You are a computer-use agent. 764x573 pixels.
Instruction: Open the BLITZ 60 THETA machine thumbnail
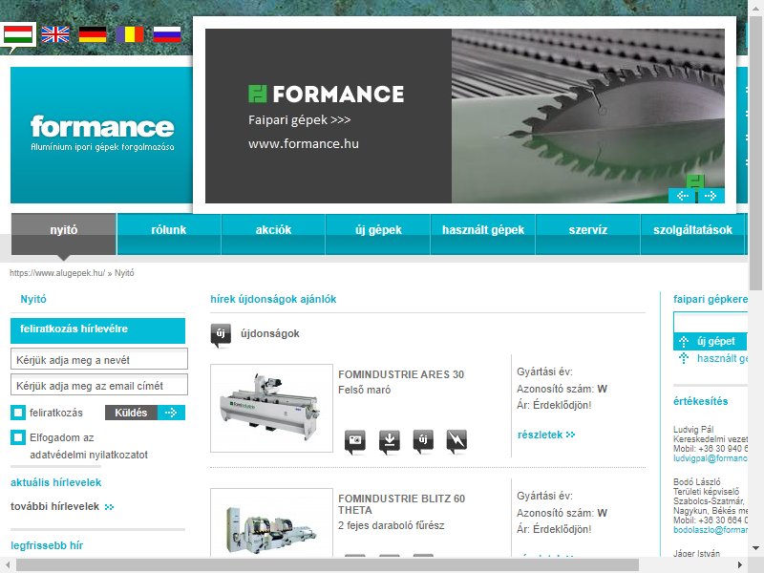[271, 522]
